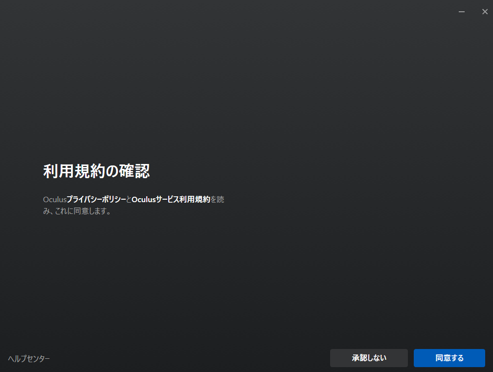Screen dimensions: 493x372
Task: Click the 同意する agree button
Action: tap(449, 358)
